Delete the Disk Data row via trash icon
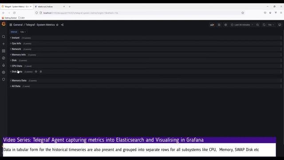 tap(41, 72)
